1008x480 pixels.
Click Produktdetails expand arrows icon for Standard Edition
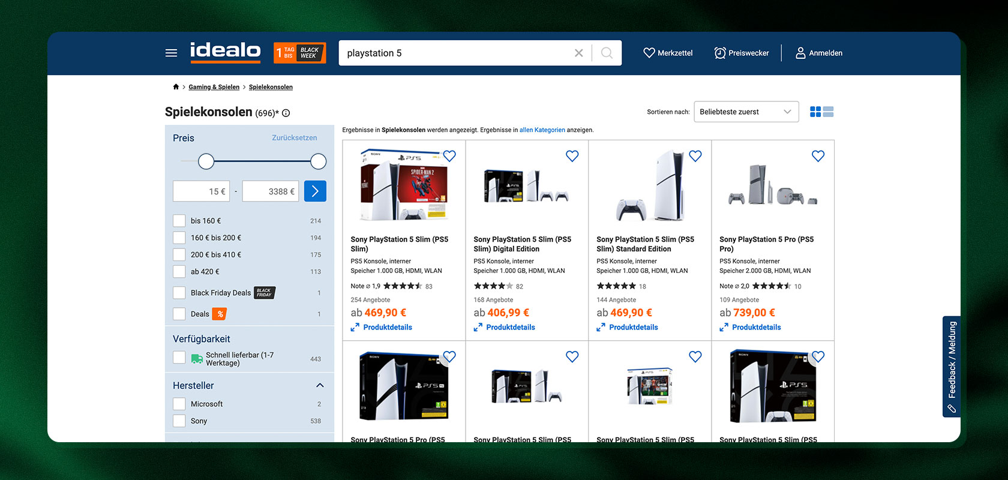601,327
